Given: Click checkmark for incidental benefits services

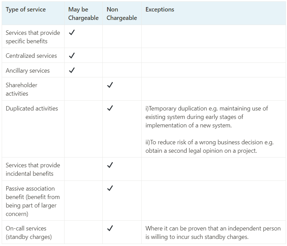Looking at the screenshot, I should (x=110, y=165).
